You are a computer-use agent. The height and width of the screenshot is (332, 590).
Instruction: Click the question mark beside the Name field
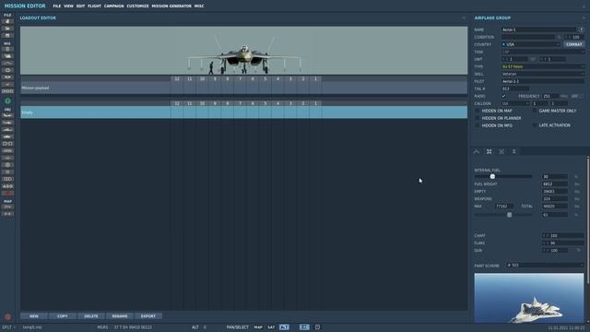[x=582, y=30]
